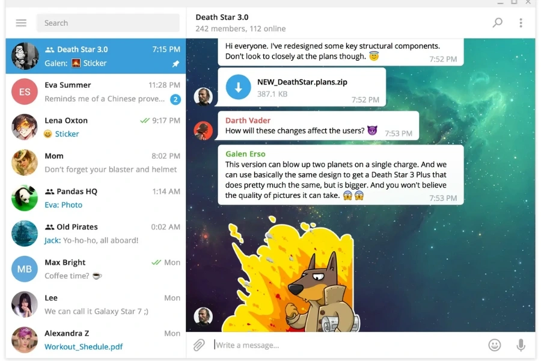The height and width of the screenshot is (361, 541).
Task: Click group icon beside Old Pirates name
Action: pos(49,227)
